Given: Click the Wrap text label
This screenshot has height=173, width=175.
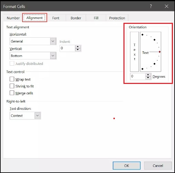Looking at the screenshot, I should pos(23,79).
